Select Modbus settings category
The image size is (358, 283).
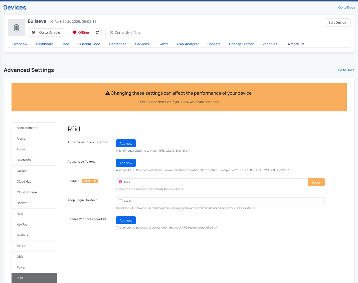tap(34, 235)
